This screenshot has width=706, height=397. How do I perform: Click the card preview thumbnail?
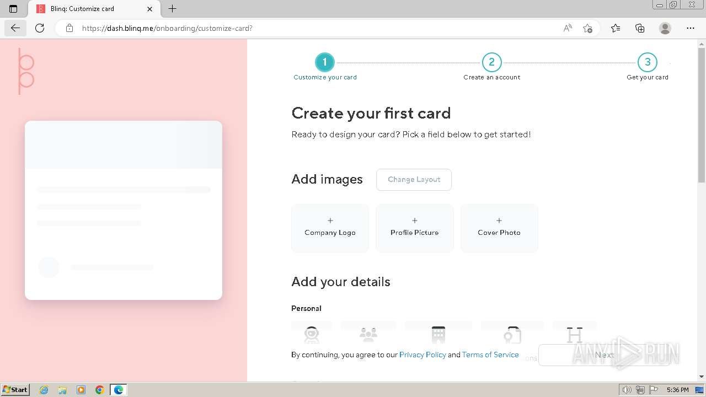pos(124,210)
